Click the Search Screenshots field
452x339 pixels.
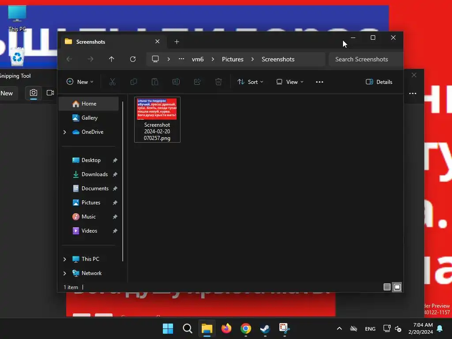click(366, 59)
